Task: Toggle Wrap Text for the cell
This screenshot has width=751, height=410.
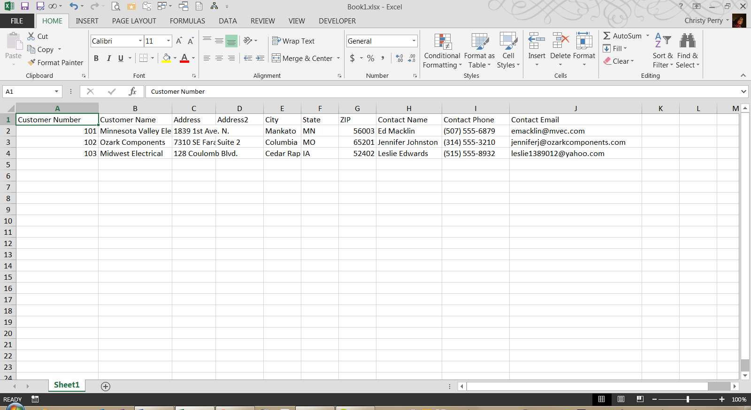Action: 293,41
